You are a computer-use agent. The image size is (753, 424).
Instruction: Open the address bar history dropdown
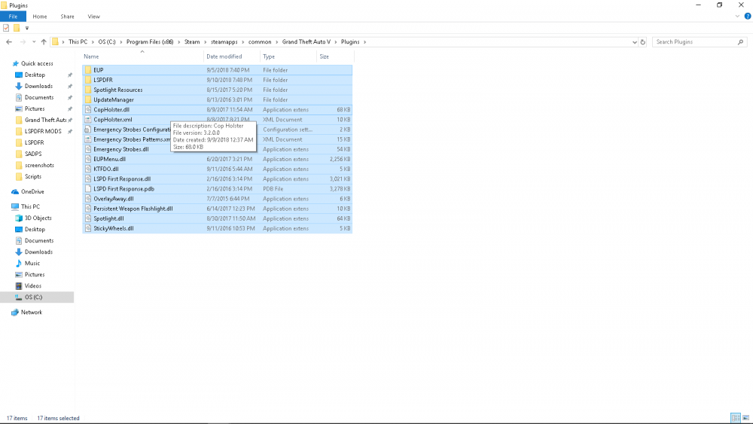click(634, 42)
